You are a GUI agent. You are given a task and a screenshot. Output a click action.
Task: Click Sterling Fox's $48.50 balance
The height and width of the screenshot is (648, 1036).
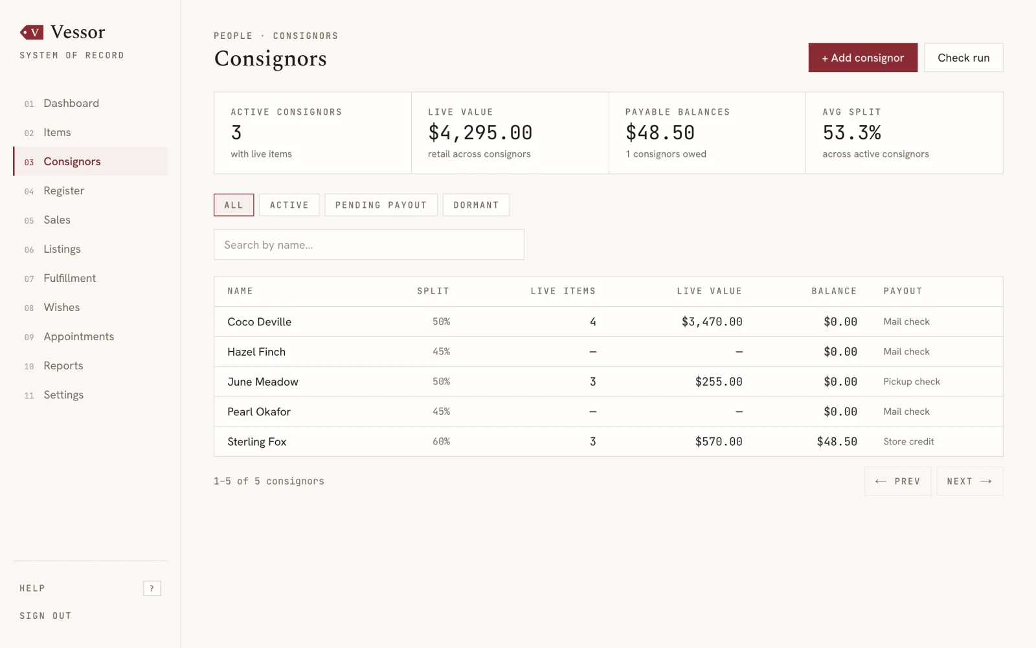(837, 442)
